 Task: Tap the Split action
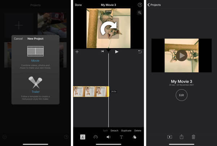(x=105, y=130)
